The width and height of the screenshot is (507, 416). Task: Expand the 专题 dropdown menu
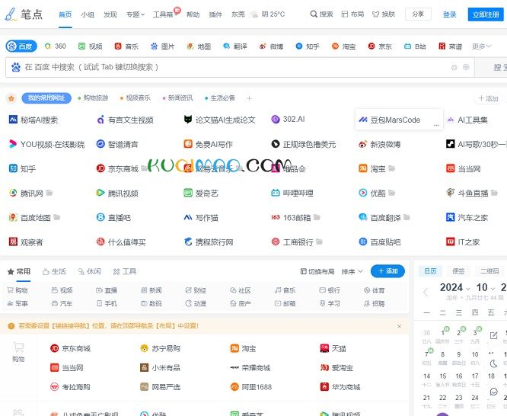(136, 14)
